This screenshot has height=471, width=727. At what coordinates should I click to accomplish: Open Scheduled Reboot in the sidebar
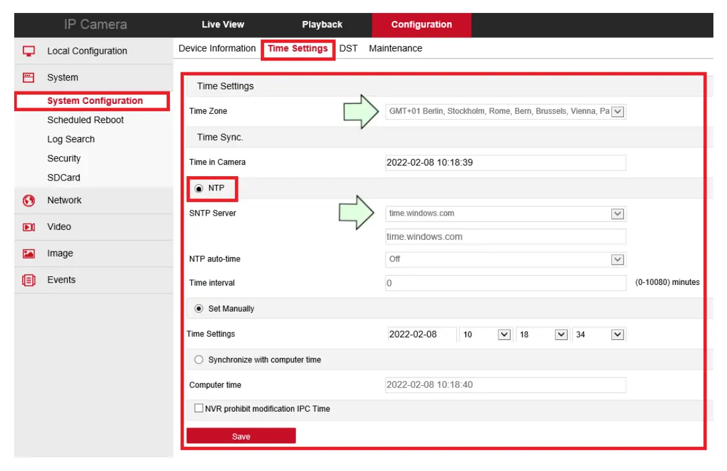85,120
